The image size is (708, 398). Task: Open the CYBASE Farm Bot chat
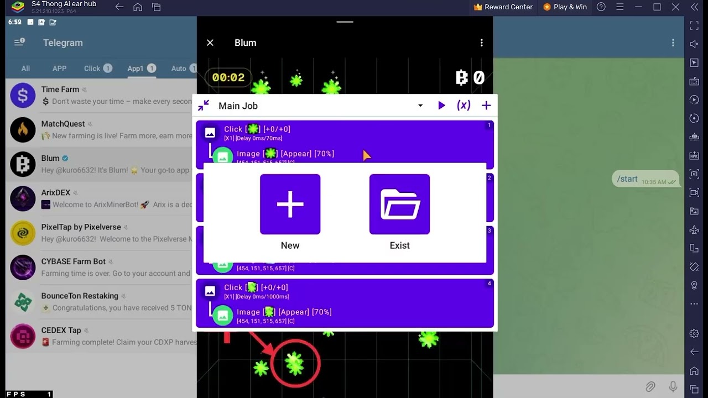coord(101,268)
